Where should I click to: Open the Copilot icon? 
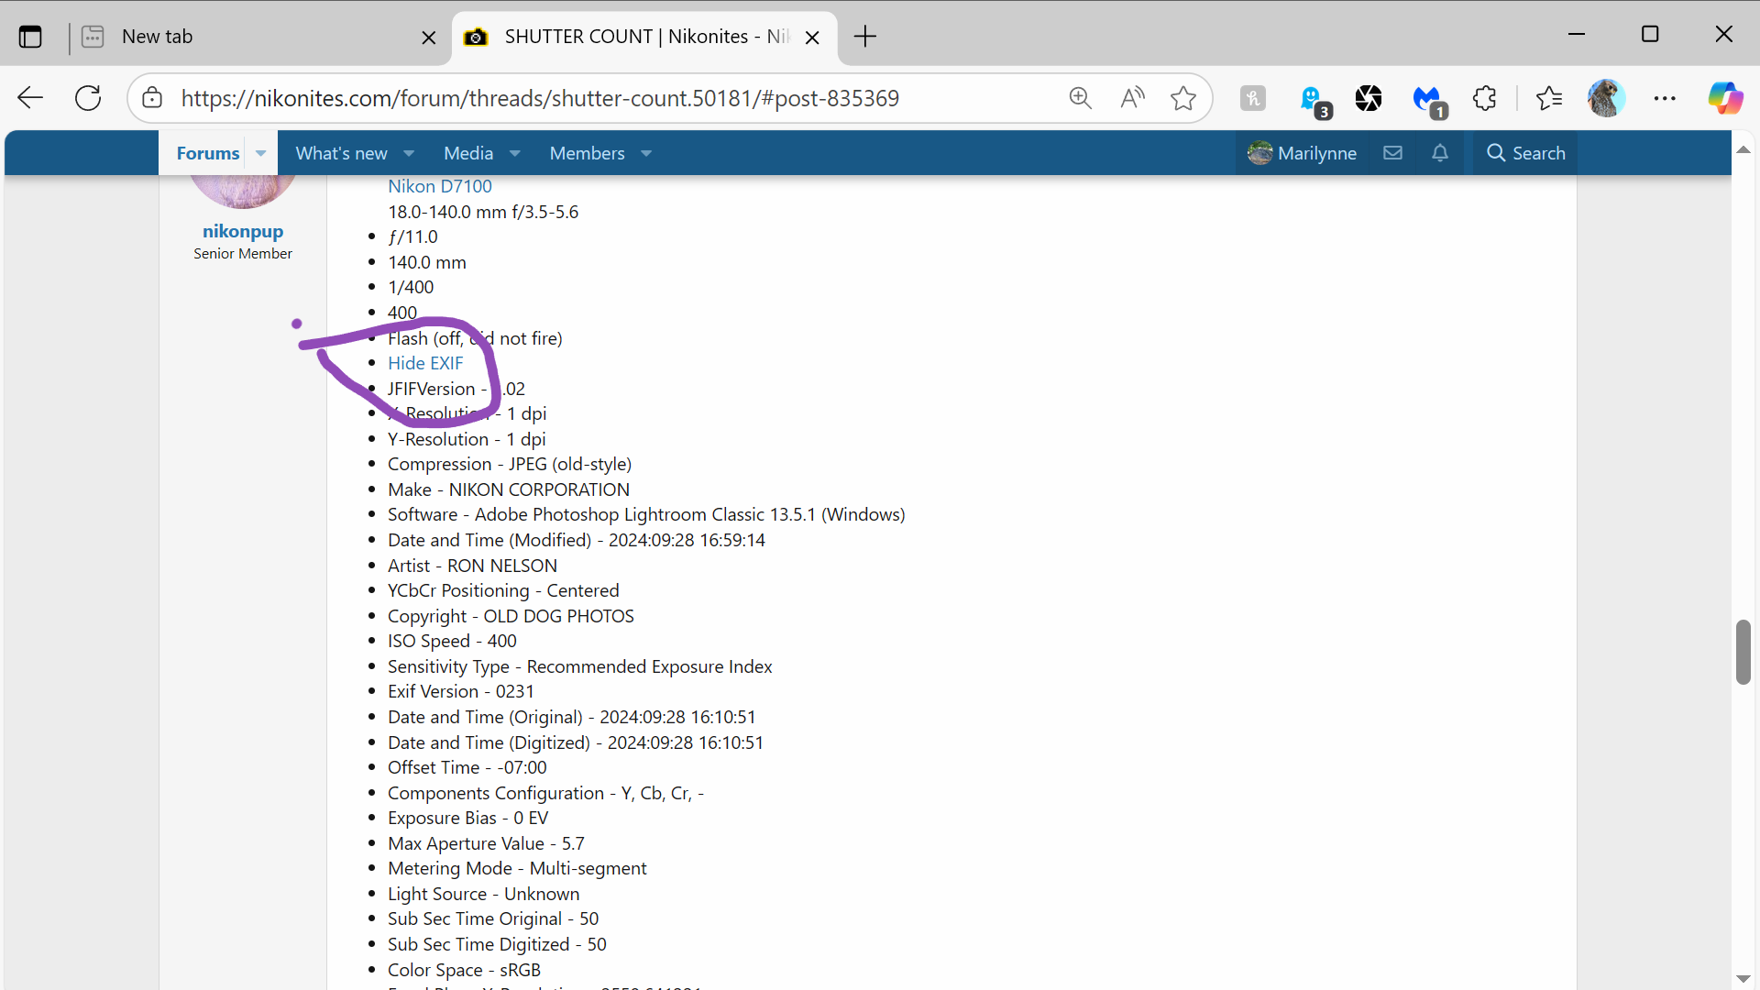(1724, 98)
